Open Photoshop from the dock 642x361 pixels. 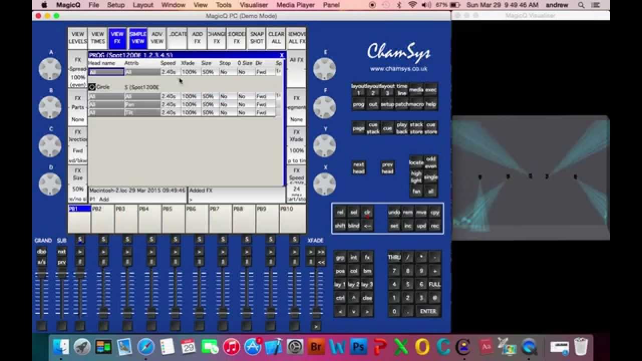coord(359,347)
